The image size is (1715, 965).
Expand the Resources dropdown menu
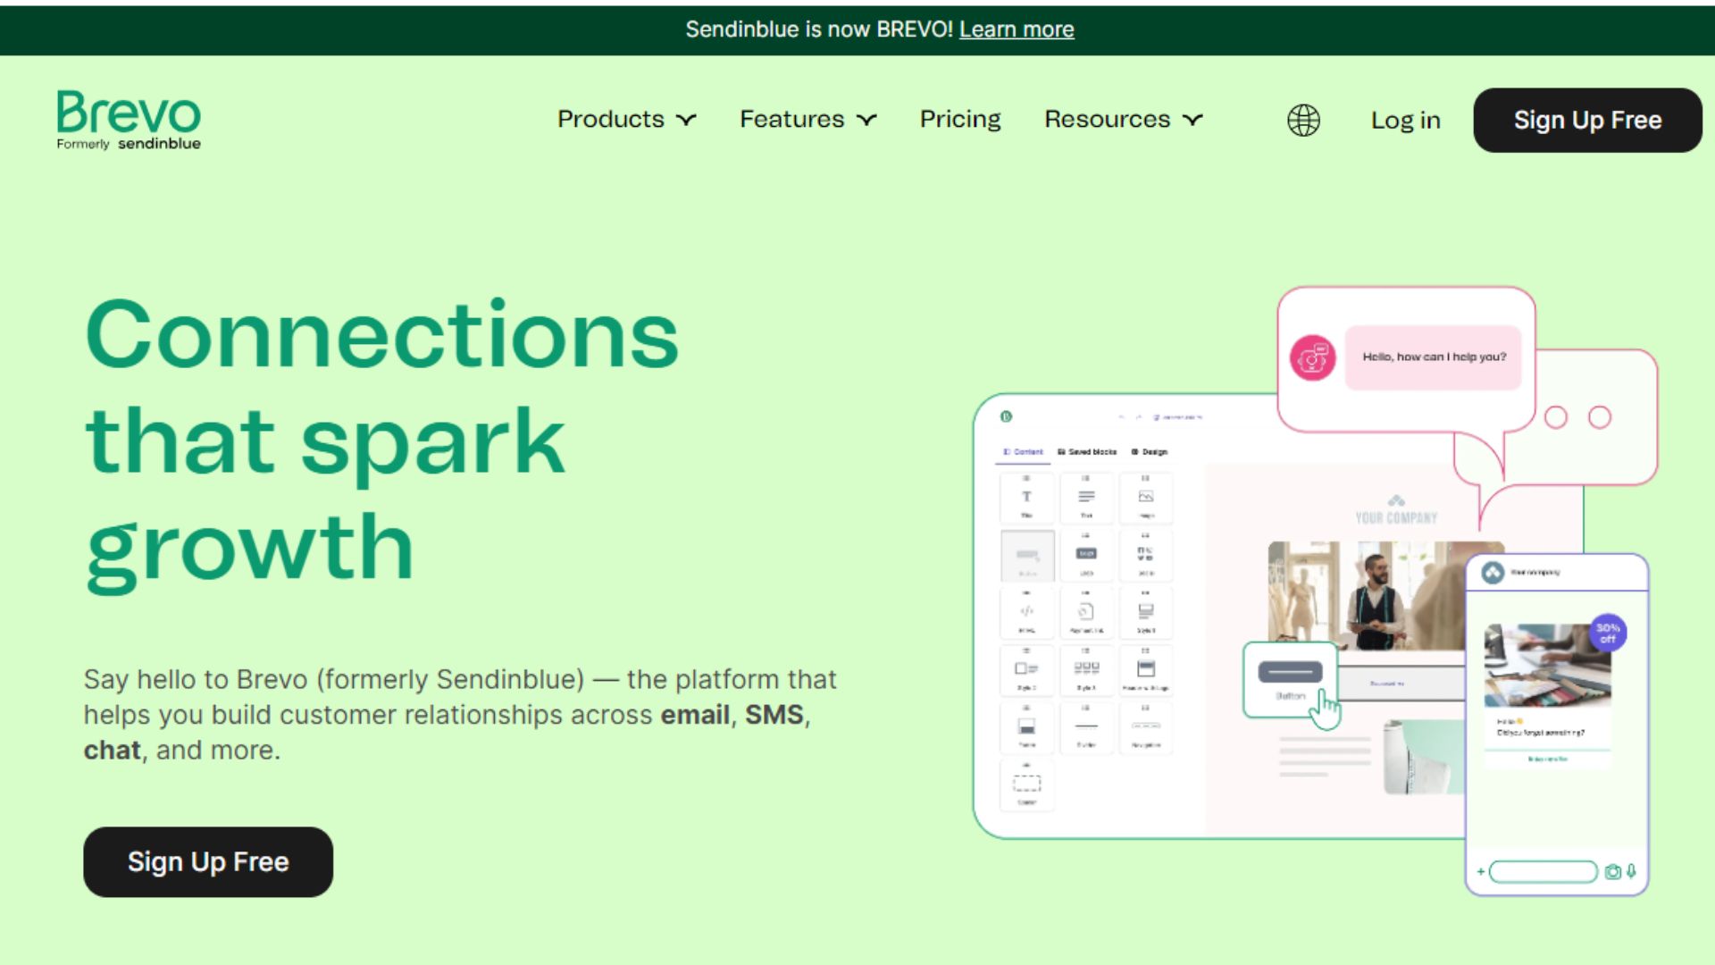(x=1124, y=120)
